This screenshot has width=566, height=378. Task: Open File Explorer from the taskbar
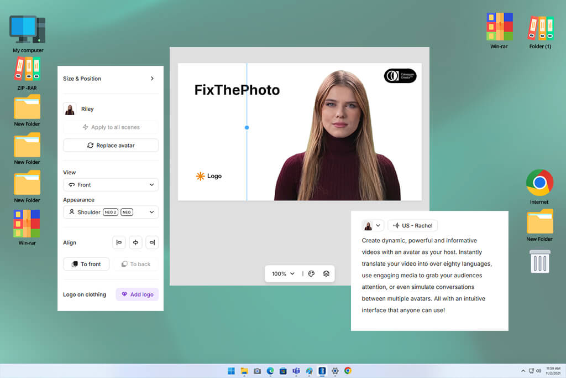click(244, 371)
